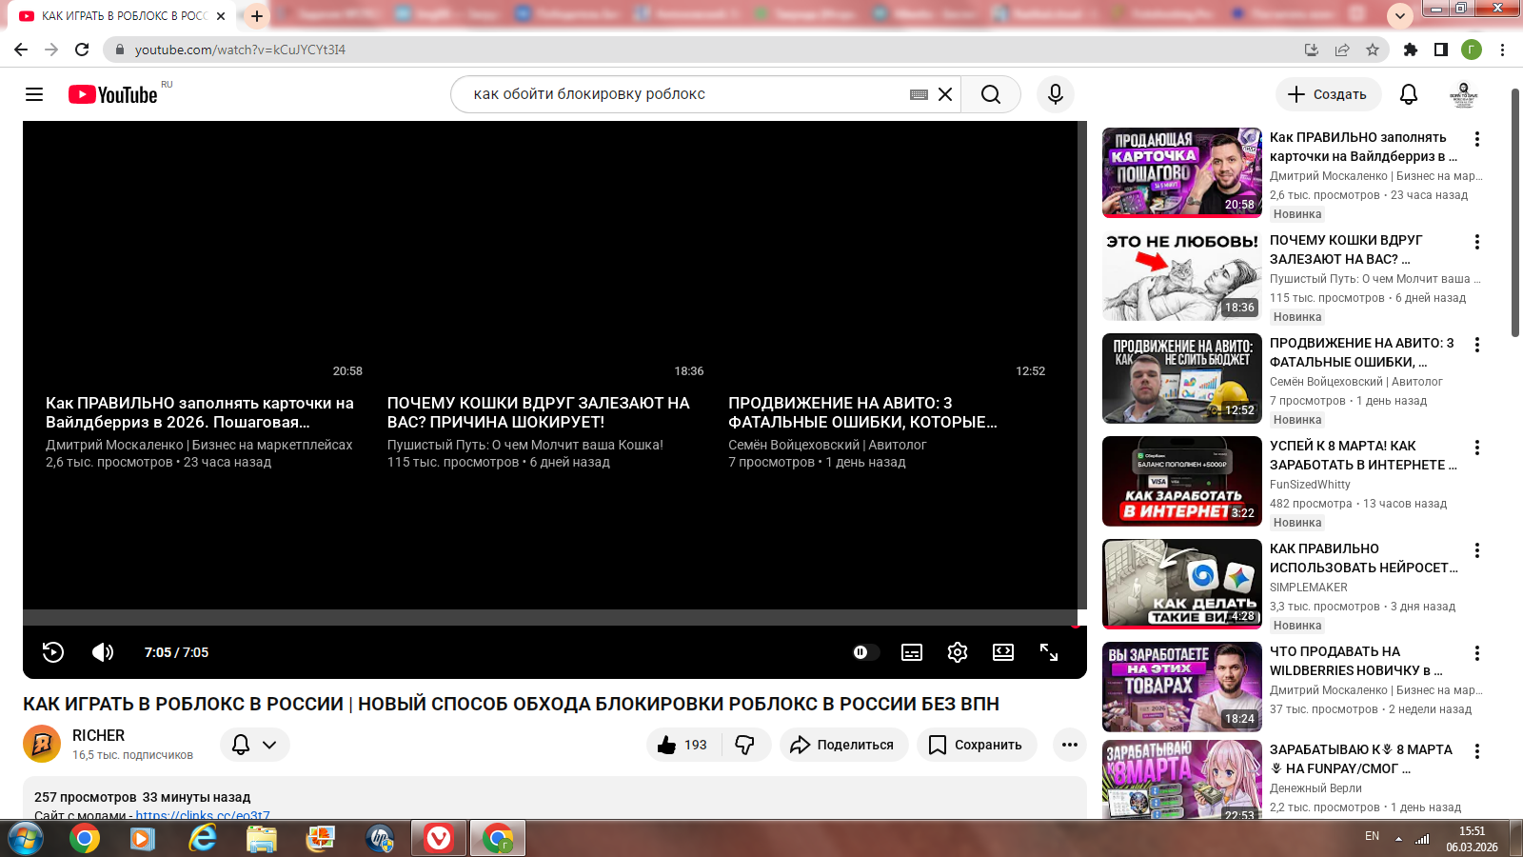The image size is (1523, 857).
Task: Clear the YouTube search query
Action: (945, 94)
